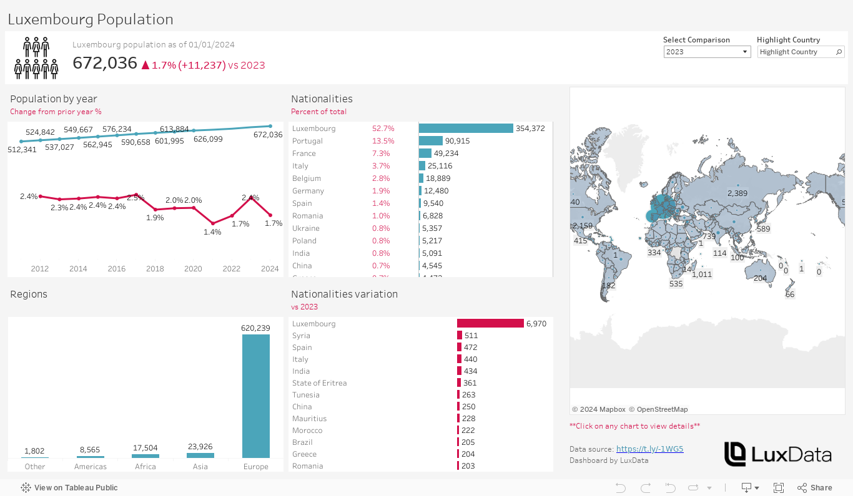Click the 52.7% value for Luxembourg
The width and height of the screenshot is (853, 496).
[383, 128]
